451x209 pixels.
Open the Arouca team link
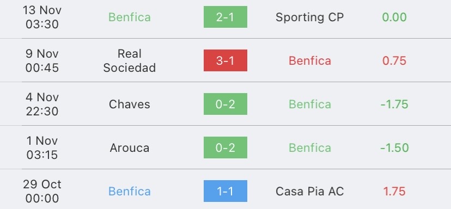tap(130, 147)
